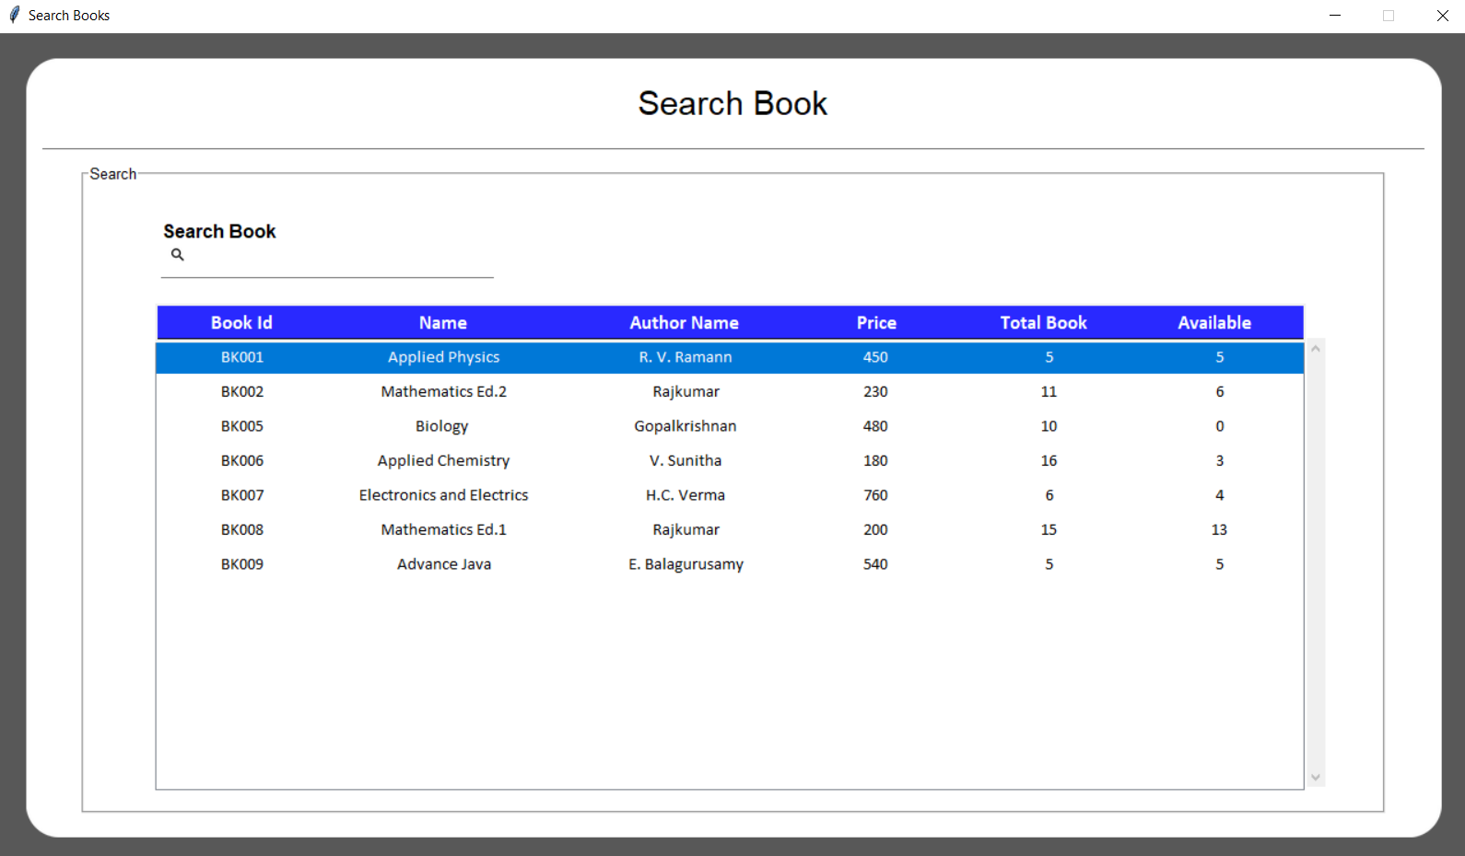Click the Name column header
Image resolution: width=1465 pixels, height=856 pixels.
pyautogui.click(x=442, y=323)
